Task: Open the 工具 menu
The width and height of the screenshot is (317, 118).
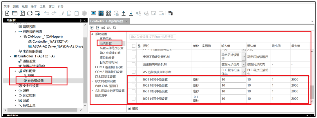Action: (43, 6)
